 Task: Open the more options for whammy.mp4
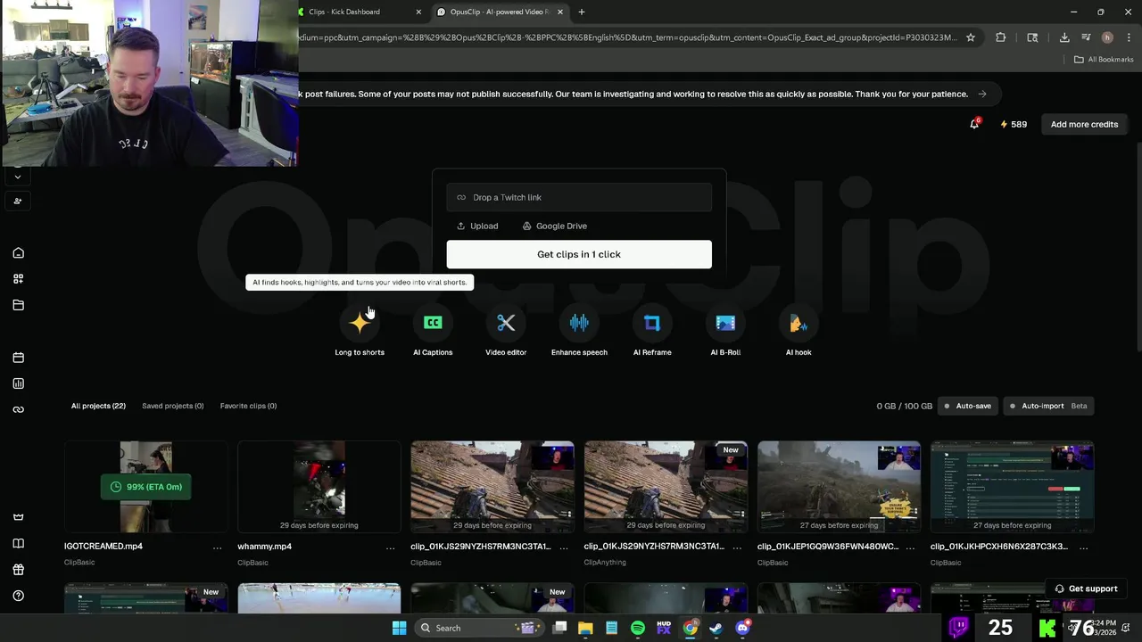point(390,547)
